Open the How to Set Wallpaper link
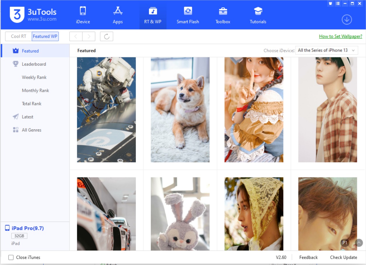Viewport: 366px width, 265px height. click(x=341, y=37)
